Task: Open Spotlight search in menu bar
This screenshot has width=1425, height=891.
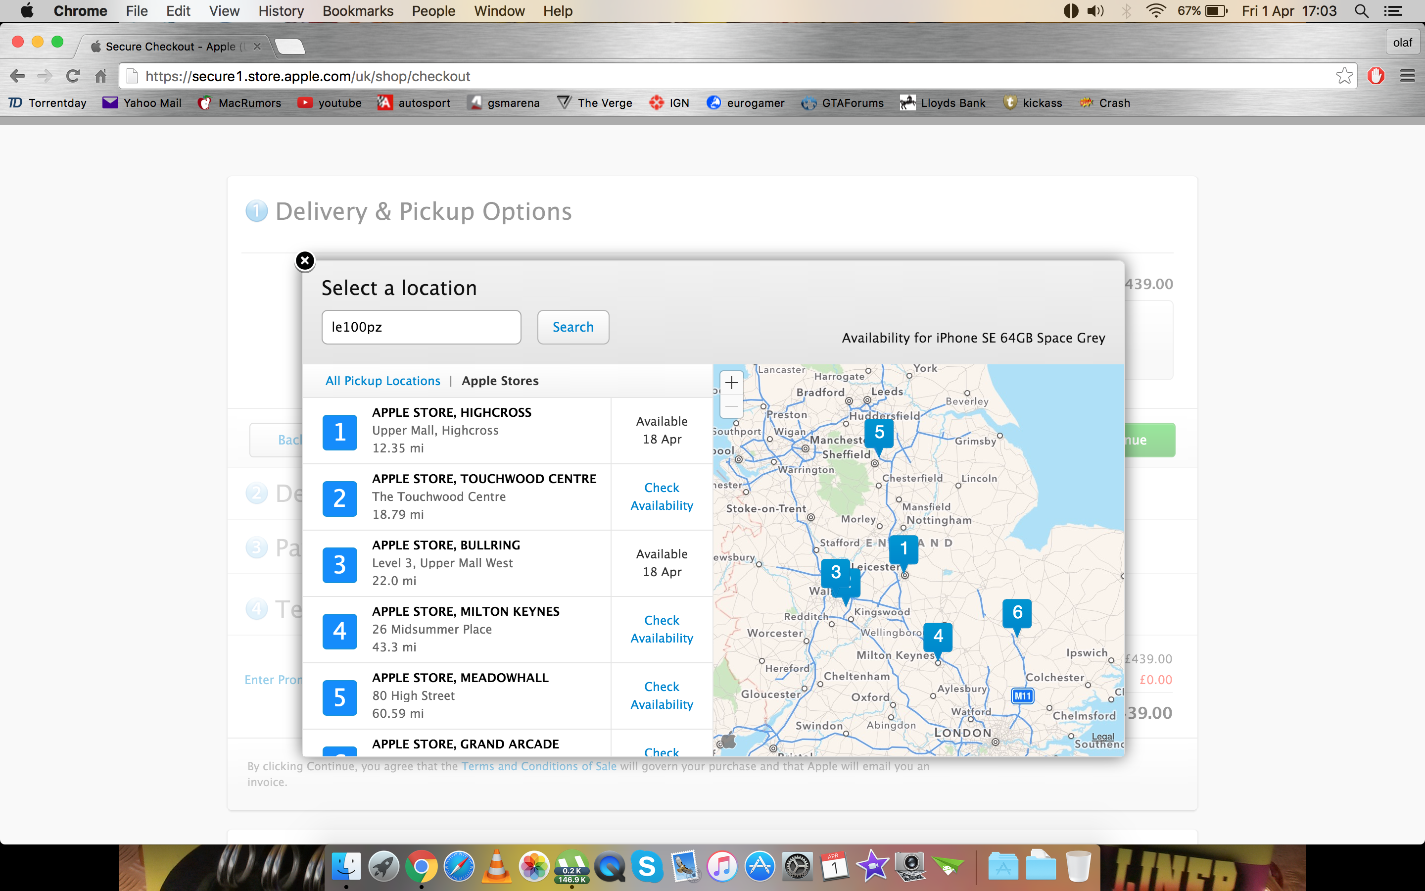Action: pyautogui.click(x=1361, y=10)
